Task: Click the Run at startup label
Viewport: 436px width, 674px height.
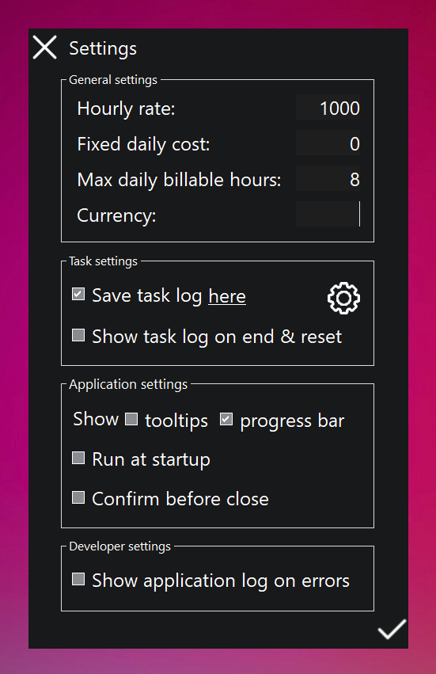Action: [x=151, y=460]
